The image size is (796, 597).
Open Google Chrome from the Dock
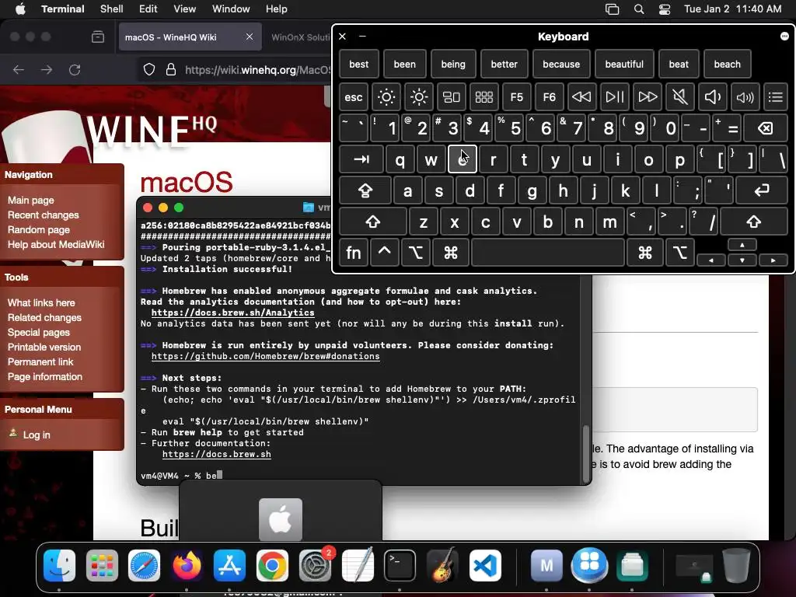(272, 565)
